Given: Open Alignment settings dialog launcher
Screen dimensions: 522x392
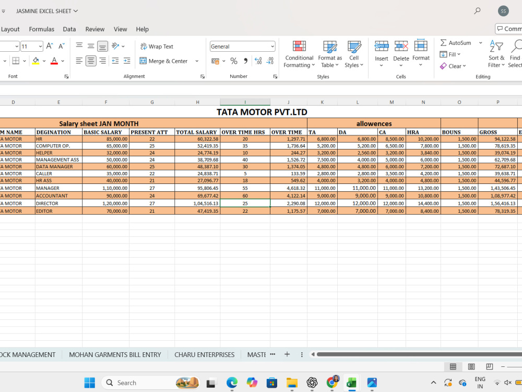Looking at the screenshot, I should (203, 77).
